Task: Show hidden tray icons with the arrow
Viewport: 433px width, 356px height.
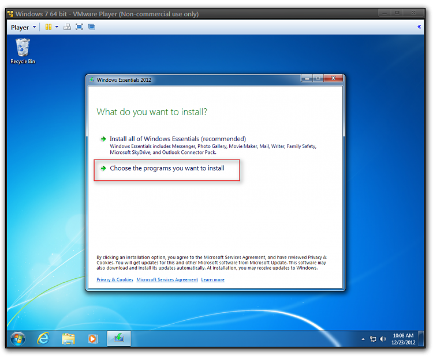Action: coord(363,339)
